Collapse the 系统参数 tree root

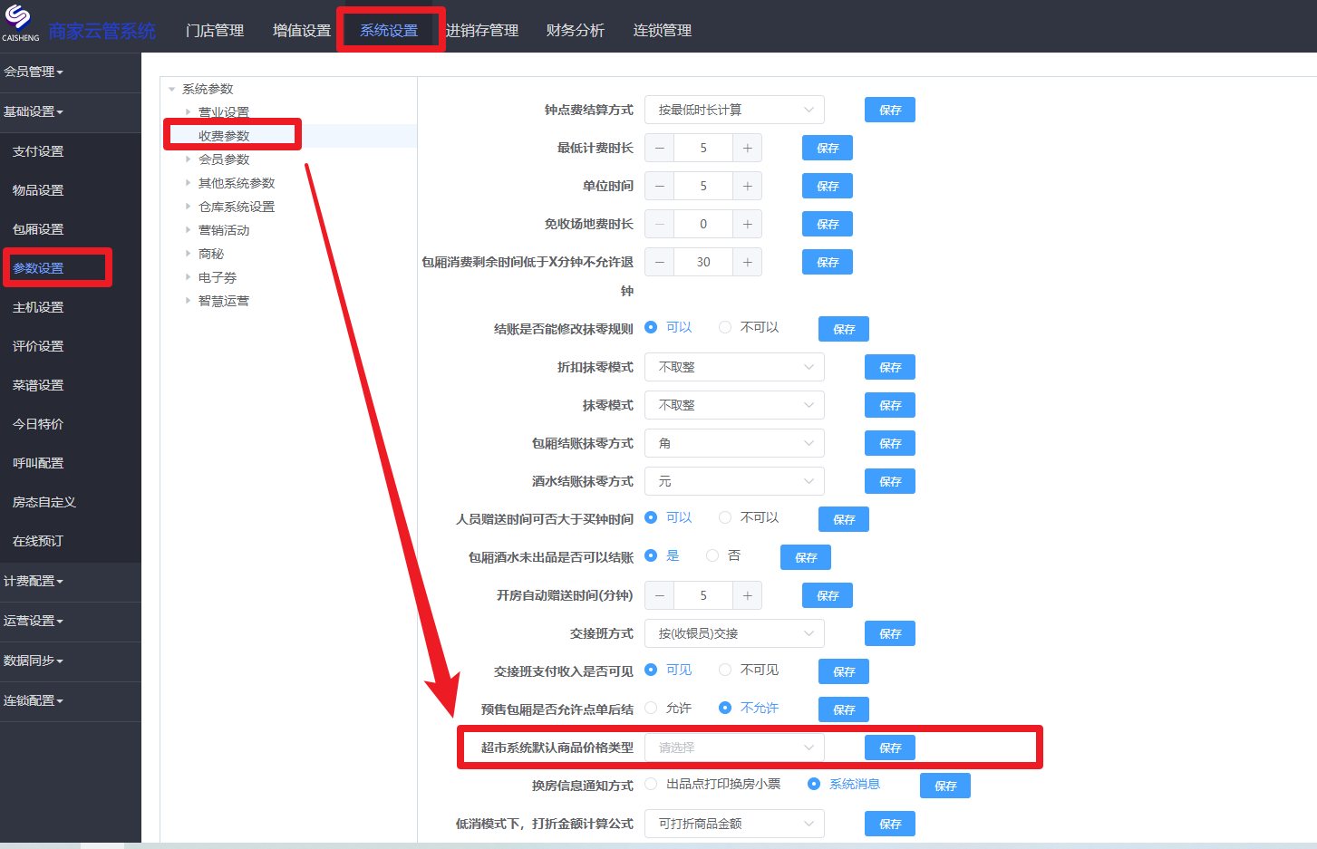[172, 89]
